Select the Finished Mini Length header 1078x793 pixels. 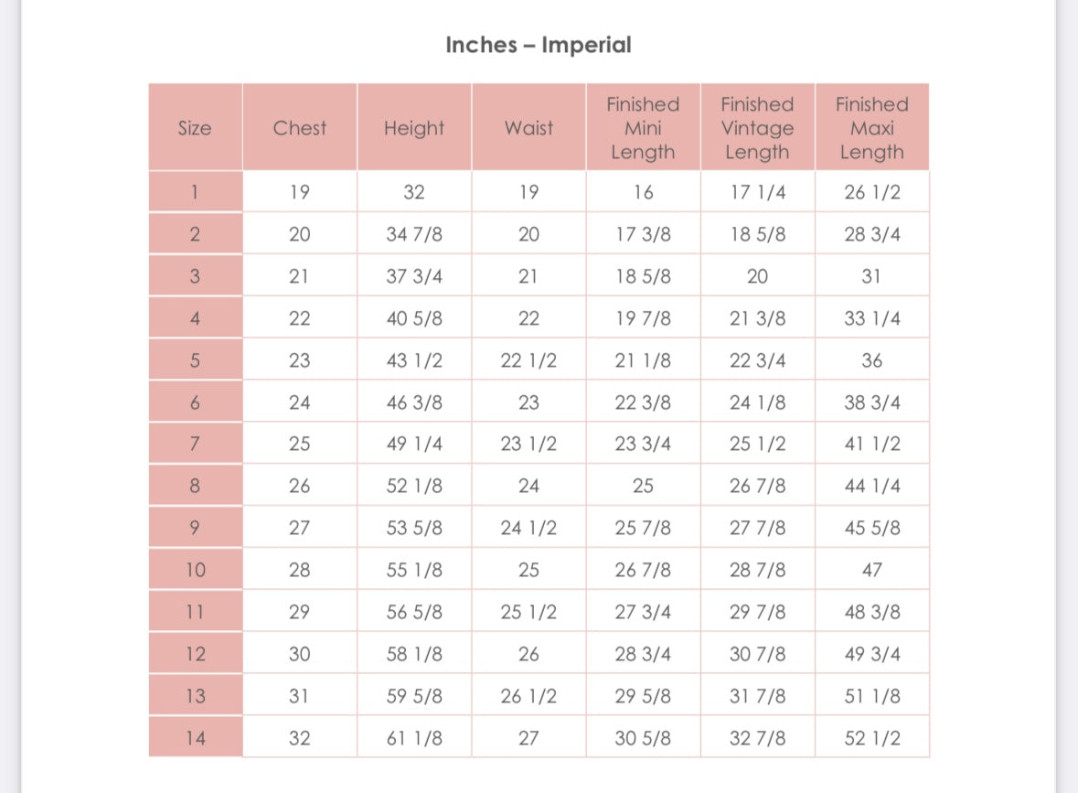tap(643, 128)
